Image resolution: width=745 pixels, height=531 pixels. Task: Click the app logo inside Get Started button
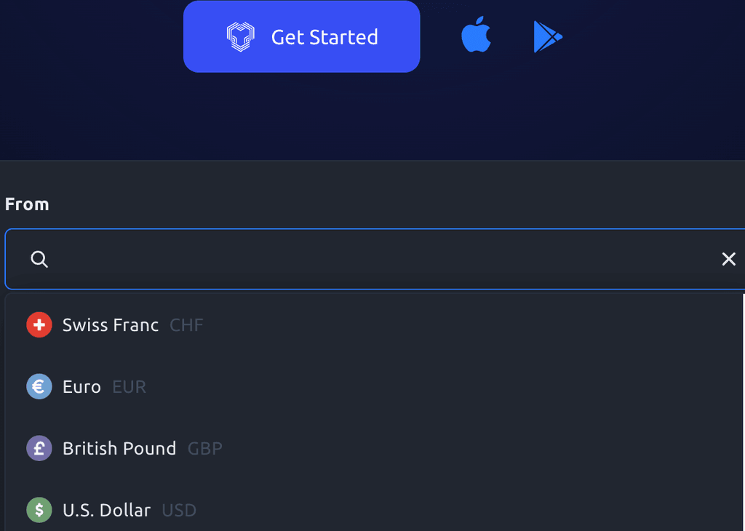tap(241, 36)
